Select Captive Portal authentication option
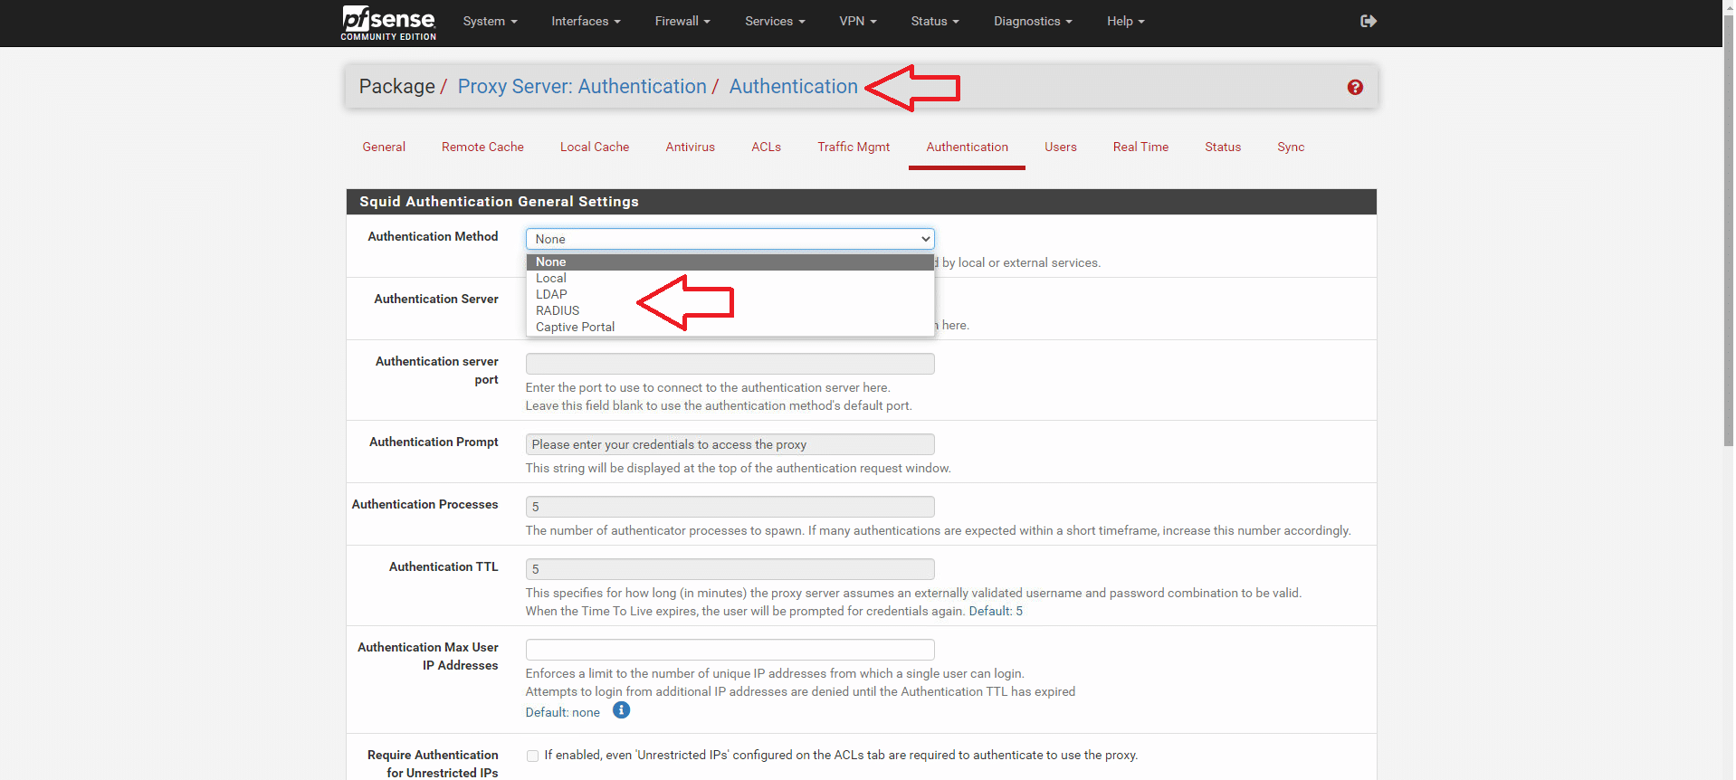Screen dimensions: 1736x780 pos(730,327)
